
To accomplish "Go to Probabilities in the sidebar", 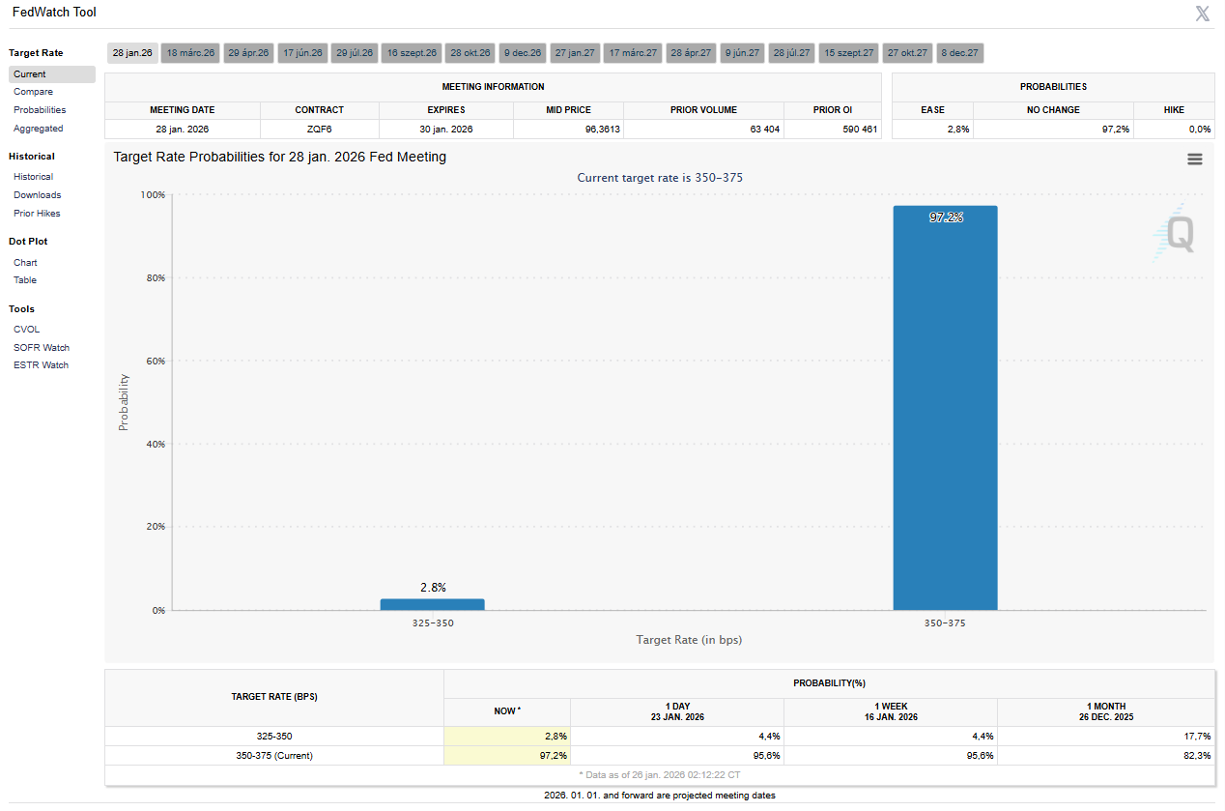I will coord(40,110).
